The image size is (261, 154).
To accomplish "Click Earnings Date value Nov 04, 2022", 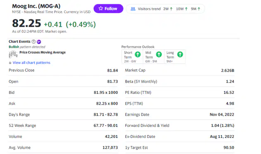I will (222, 114).
